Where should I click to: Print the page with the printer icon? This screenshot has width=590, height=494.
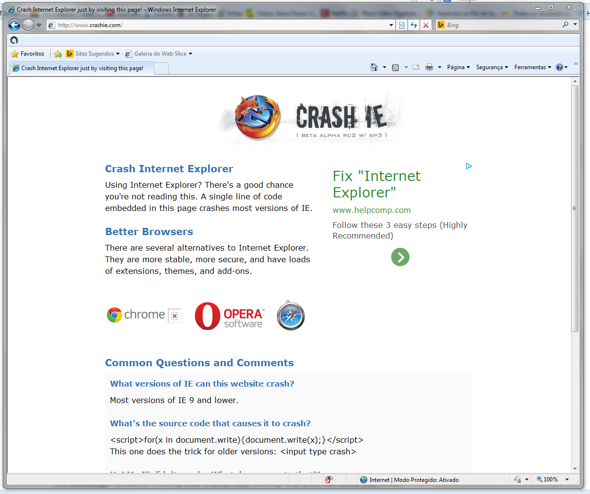click(429, 67)
